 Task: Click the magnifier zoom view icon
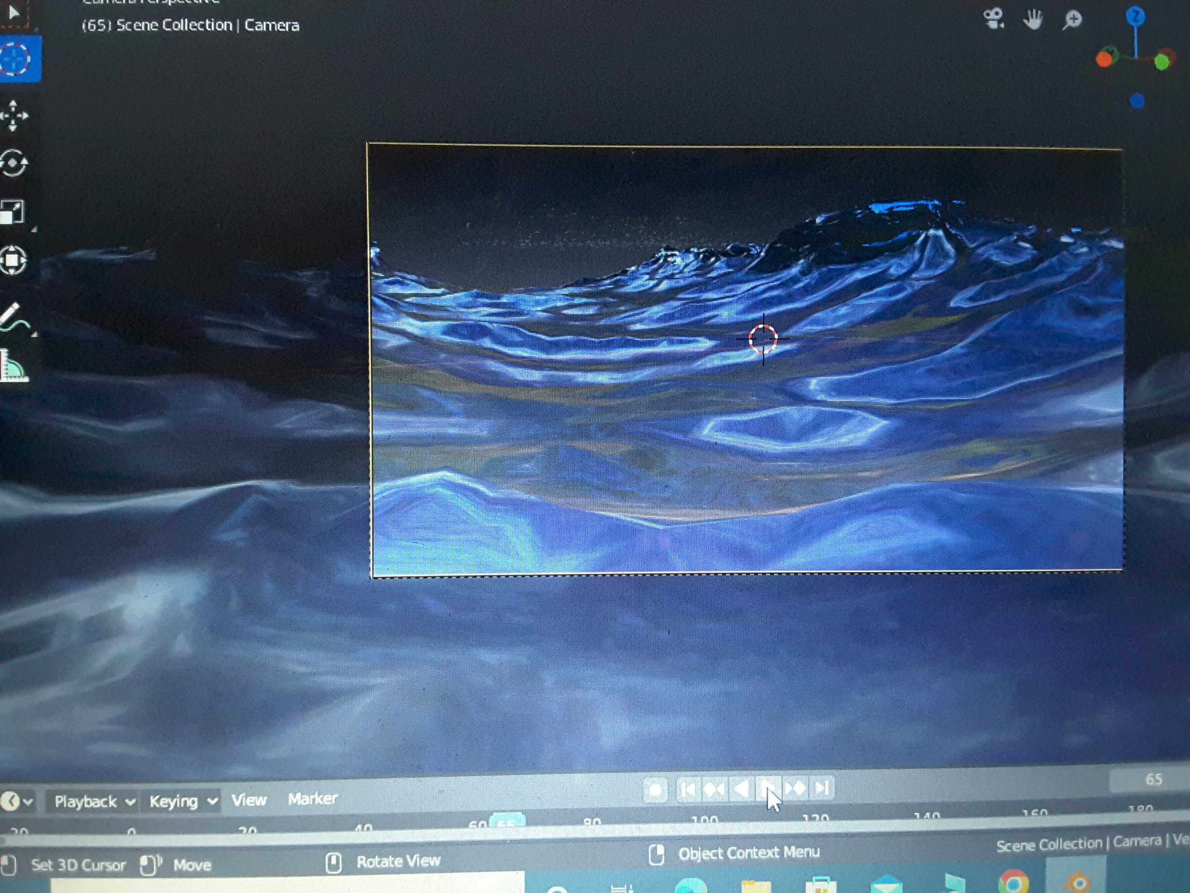(x=1072, y=20)
